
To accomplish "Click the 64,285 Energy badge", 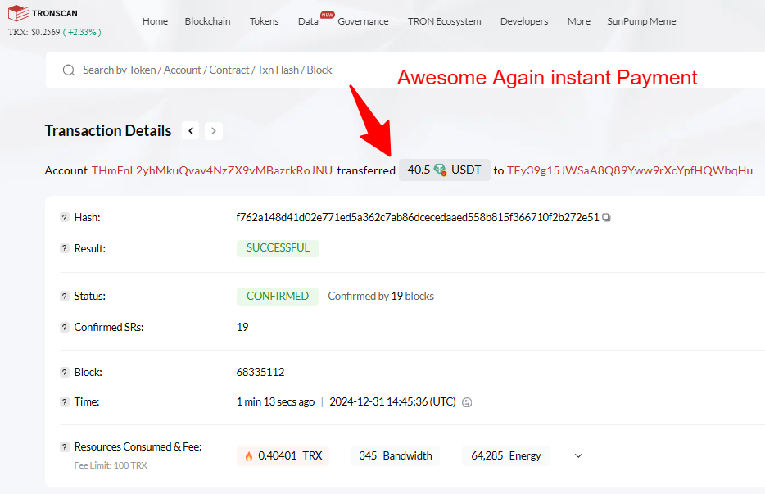I will (506, 456).
